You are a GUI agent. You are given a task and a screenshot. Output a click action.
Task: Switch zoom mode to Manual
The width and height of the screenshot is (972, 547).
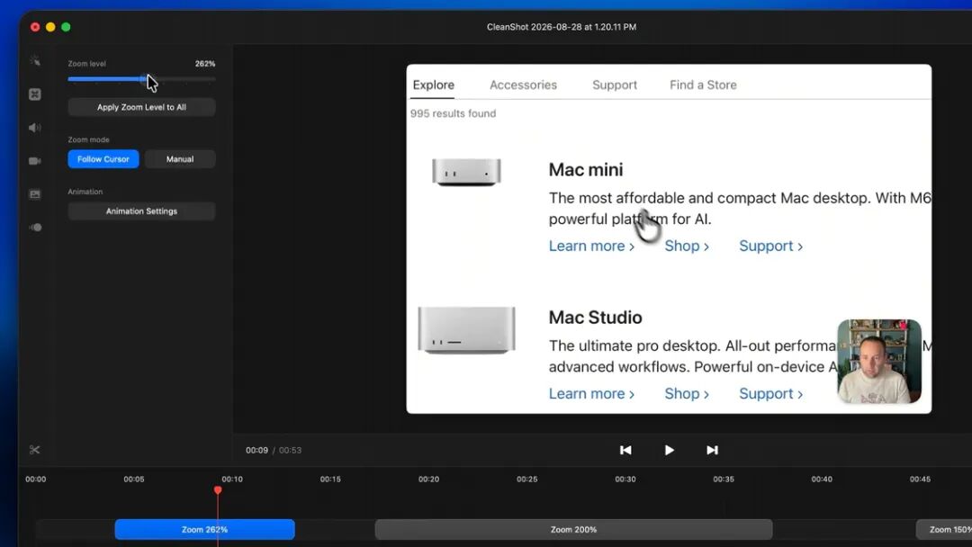180,159
